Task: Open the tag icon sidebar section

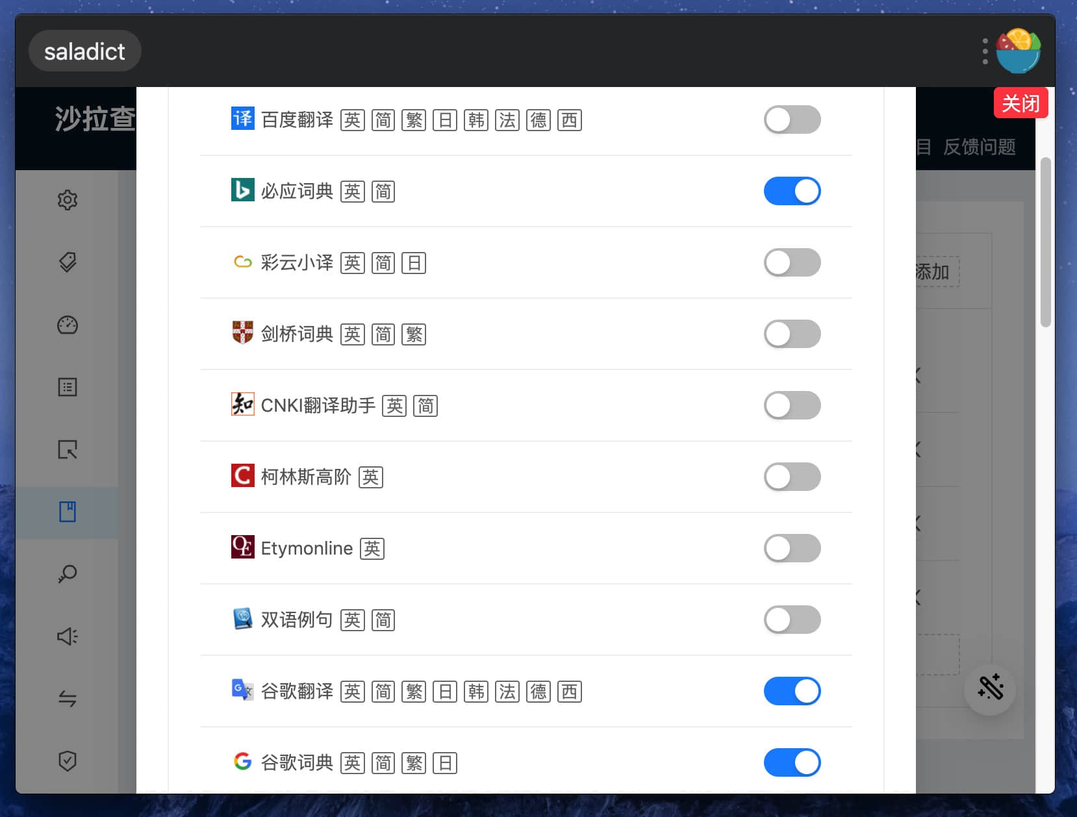Action: click(68, 262)
